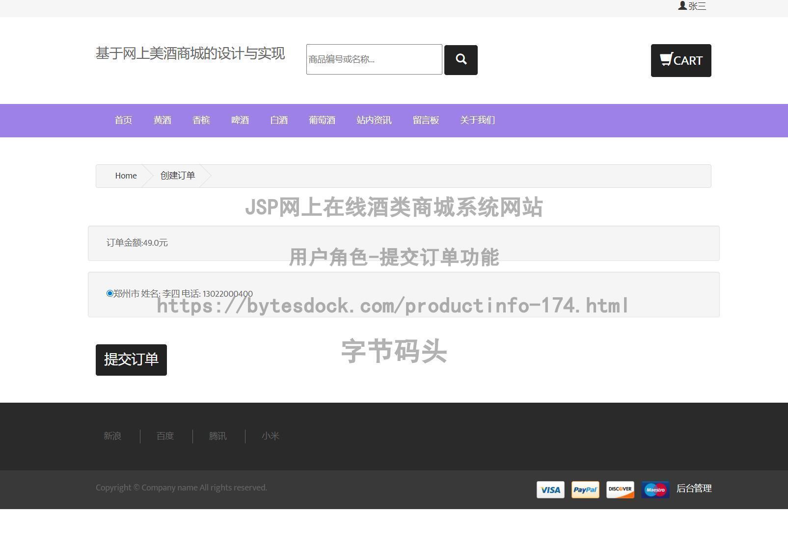Click the product search input field
Image resolution: width=788 pixels, height=540 pixels.
point(374,59)
